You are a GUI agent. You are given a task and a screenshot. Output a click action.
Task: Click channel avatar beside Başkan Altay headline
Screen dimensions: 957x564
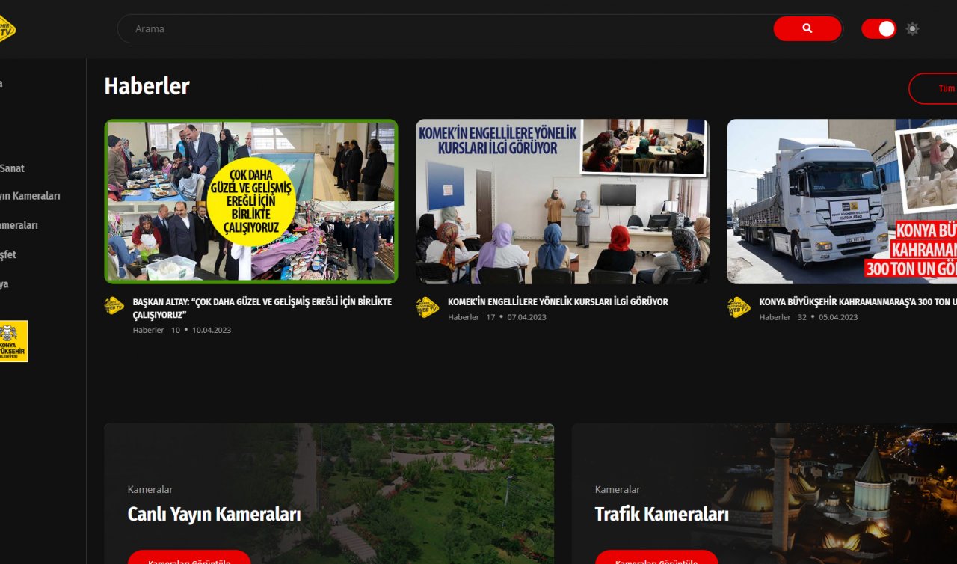pos(114,306)
